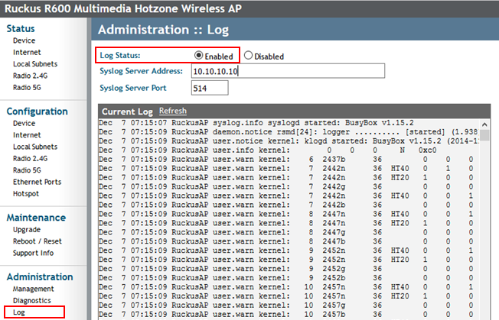Open Support Info page

33,254
